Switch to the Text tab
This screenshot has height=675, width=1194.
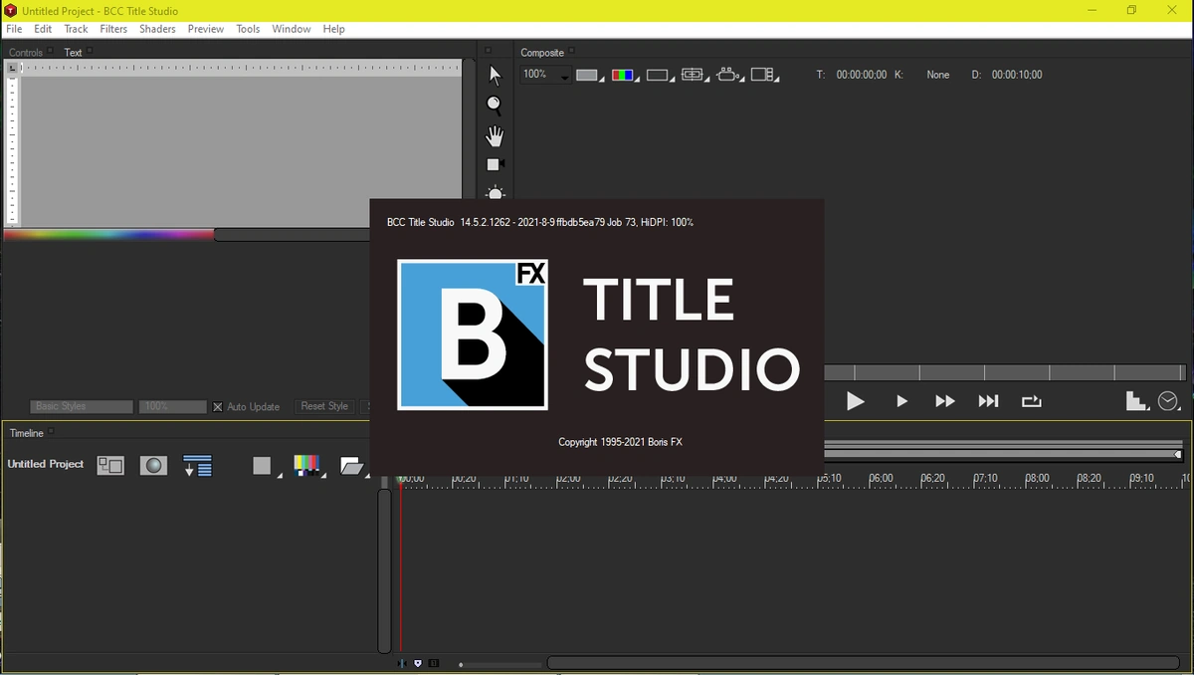point(73,53)
